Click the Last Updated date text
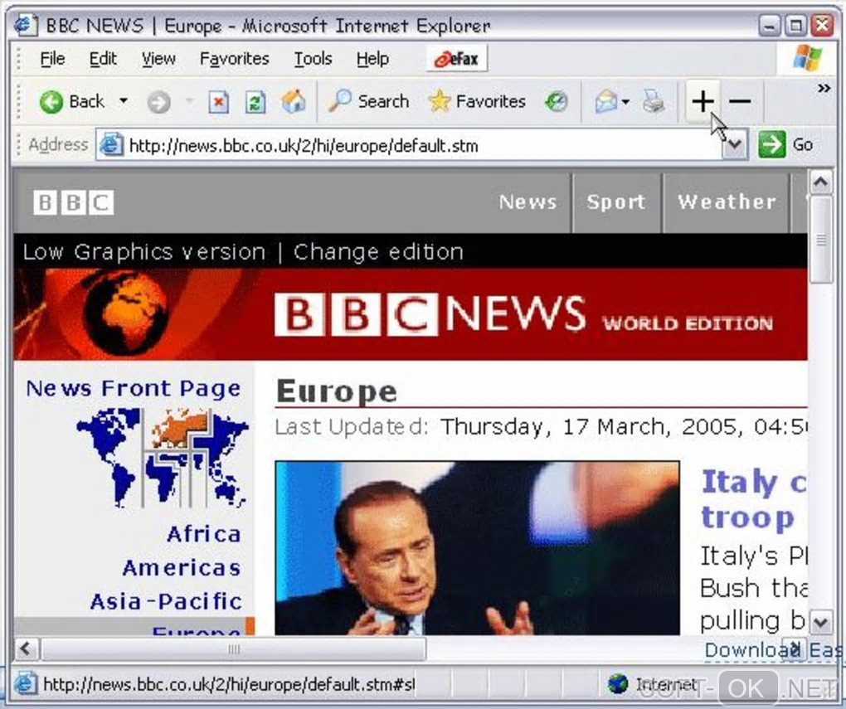846x709 pixels. tap(541, 427)
